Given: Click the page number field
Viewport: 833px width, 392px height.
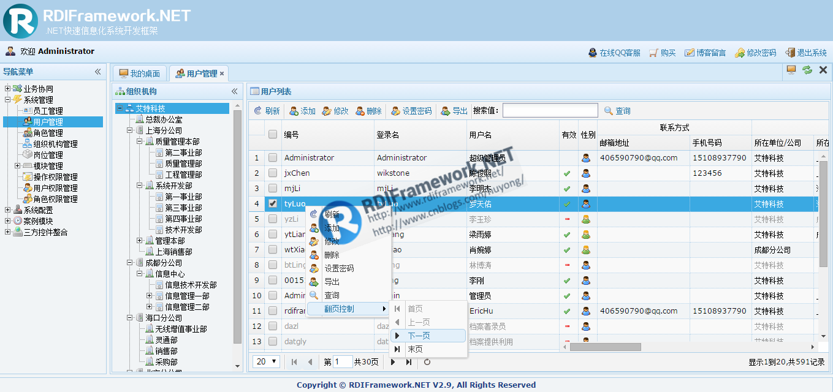Looking at the screenshot, I should (x=343, y=362).
